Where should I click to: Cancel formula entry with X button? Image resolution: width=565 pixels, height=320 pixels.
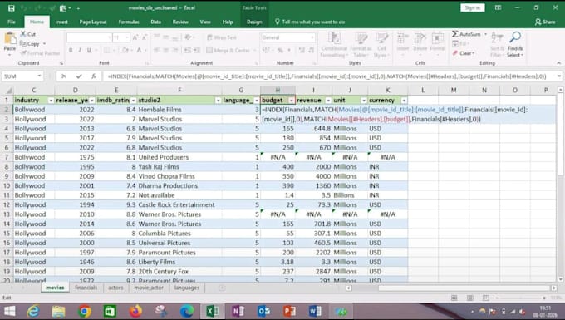64,76
